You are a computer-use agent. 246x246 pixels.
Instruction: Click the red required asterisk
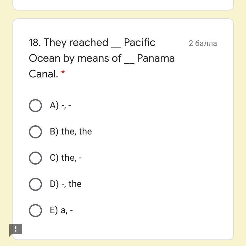63,72
